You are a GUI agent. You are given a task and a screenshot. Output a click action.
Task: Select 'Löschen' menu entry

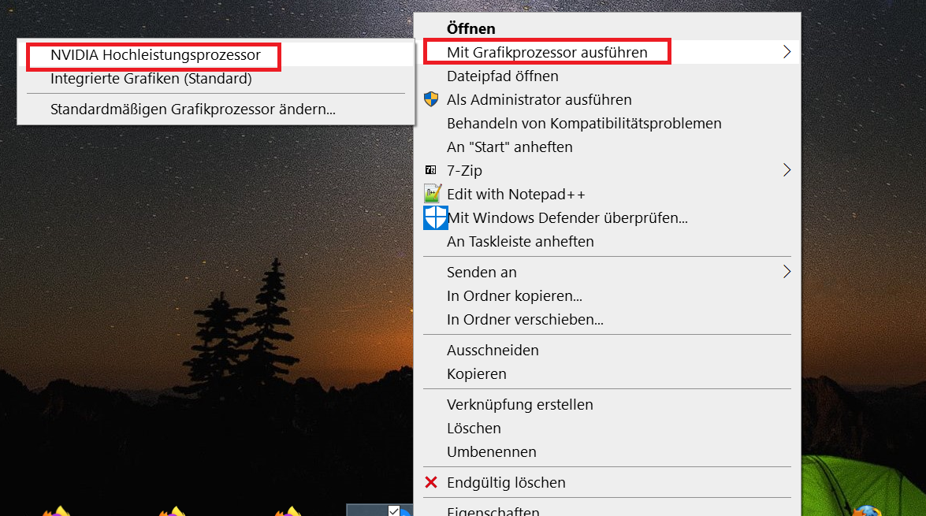607,428
